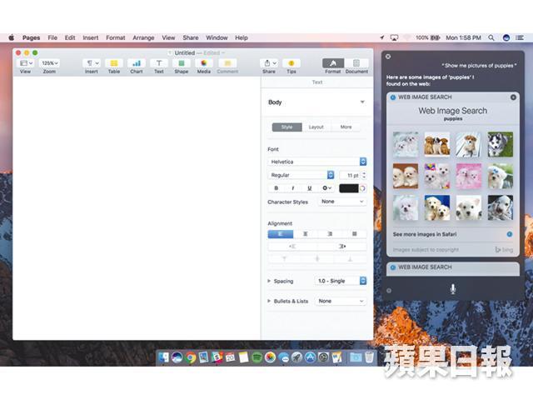The height and width of the screenshot is (400, 533).
Task: Open Spotlight search in the menu bar
Action: 491,37
